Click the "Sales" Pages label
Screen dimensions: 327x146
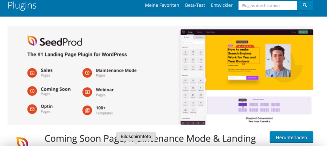(47, 70)
